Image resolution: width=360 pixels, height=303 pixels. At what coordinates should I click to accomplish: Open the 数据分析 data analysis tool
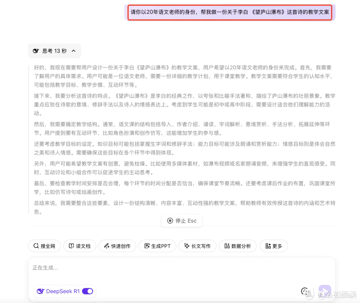pos(238,246)
